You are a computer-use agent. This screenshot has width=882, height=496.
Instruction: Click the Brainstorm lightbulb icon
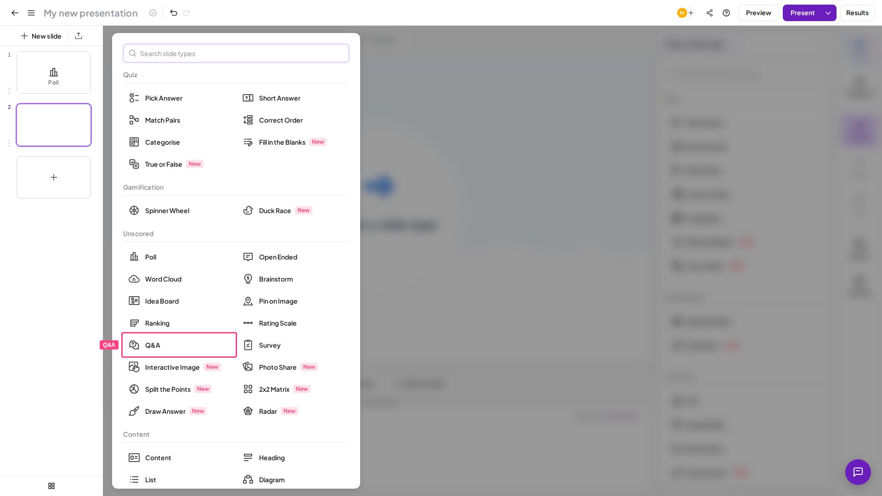[248, 279]
